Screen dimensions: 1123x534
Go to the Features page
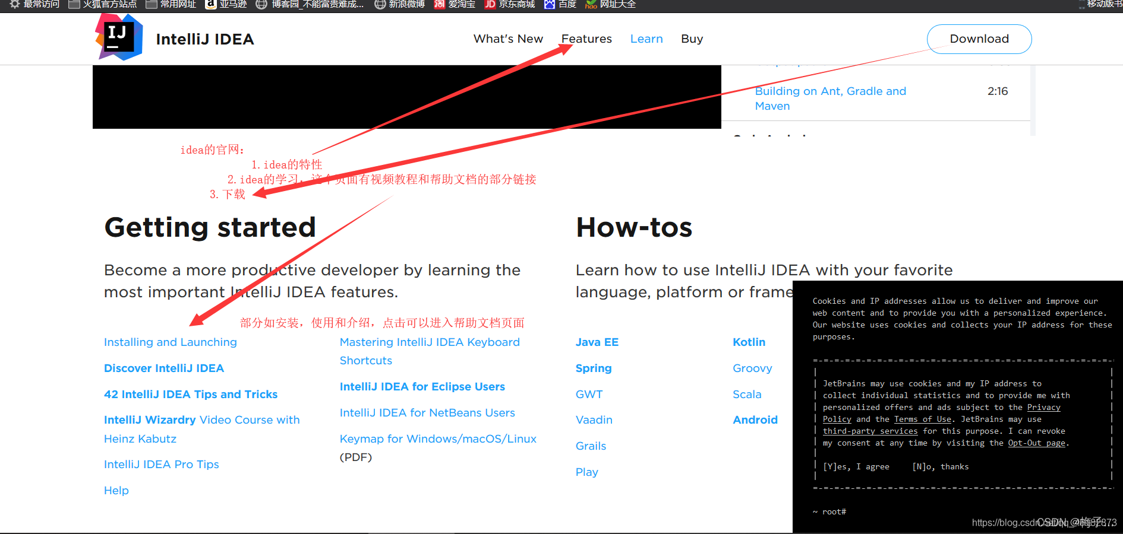586,39
